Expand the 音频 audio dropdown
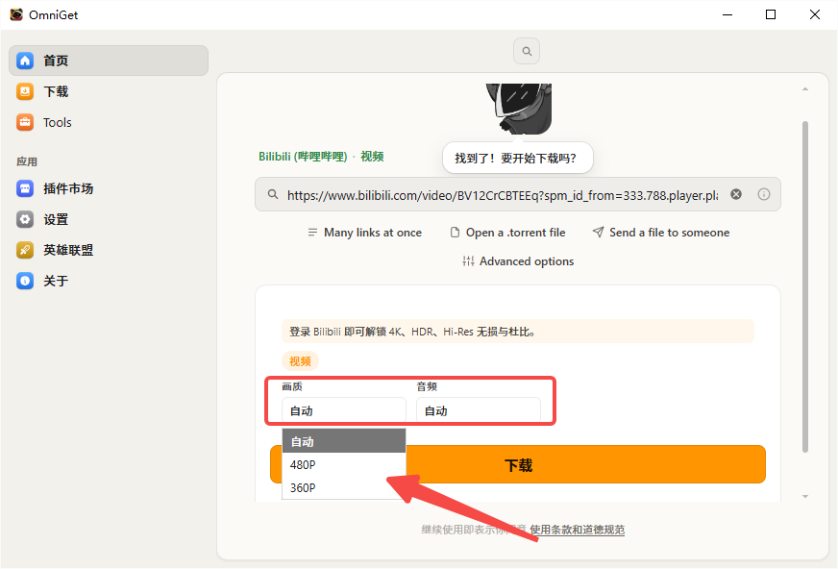 [x=479, y=410]
